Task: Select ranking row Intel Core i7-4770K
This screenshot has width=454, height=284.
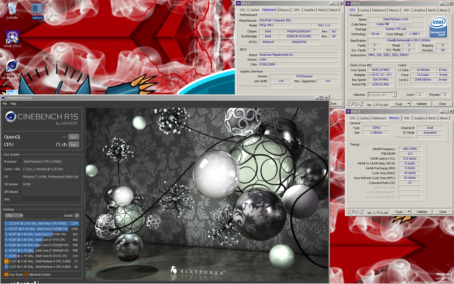Action: [42, 234]
